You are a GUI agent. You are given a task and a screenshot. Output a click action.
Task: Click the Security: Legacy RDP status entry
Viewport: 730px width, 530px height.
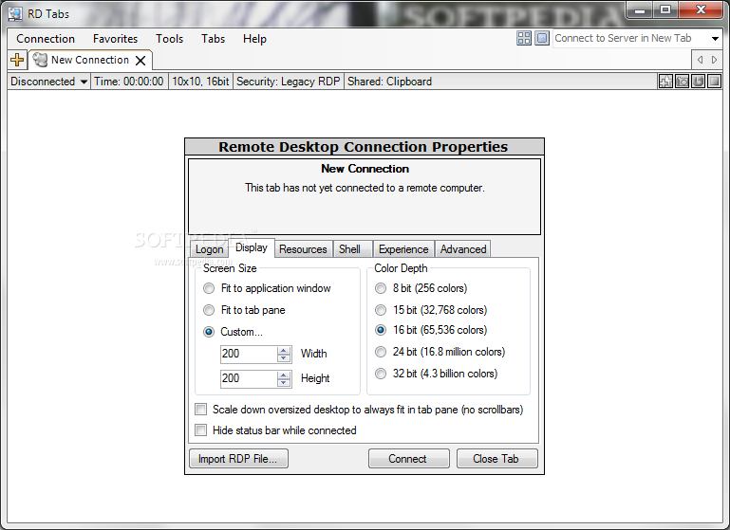[288, 82]
